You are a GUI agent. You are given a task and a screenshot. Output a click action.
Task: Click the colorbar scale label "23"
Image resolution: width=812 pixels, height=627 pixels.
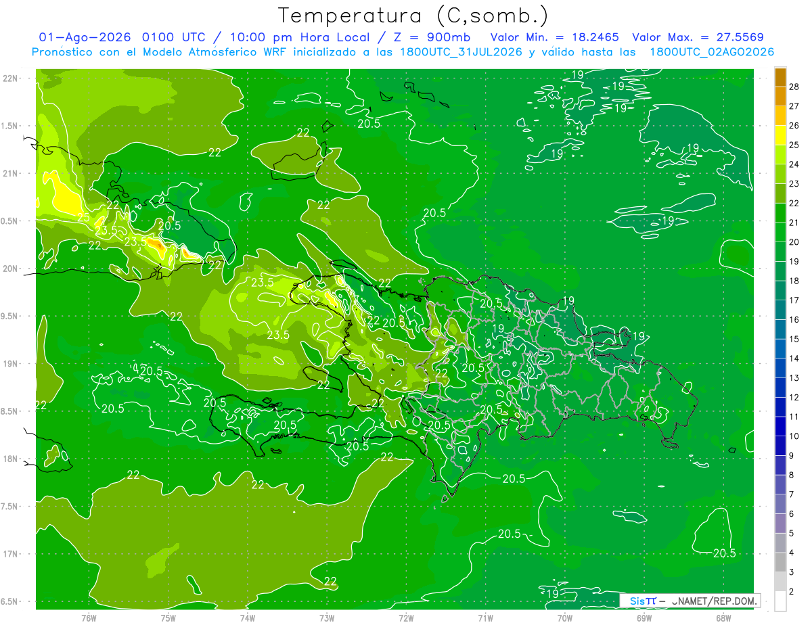pos(794,183)
